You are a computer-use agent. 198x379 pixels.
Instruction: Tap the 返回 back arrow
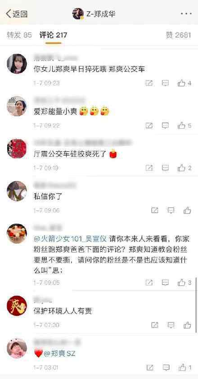pyautogui.click(x=16, y=14)
